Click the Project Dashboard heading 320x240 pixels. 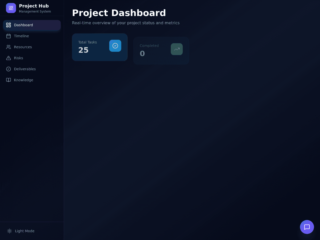pyautogui.click(x=119, y=13)
